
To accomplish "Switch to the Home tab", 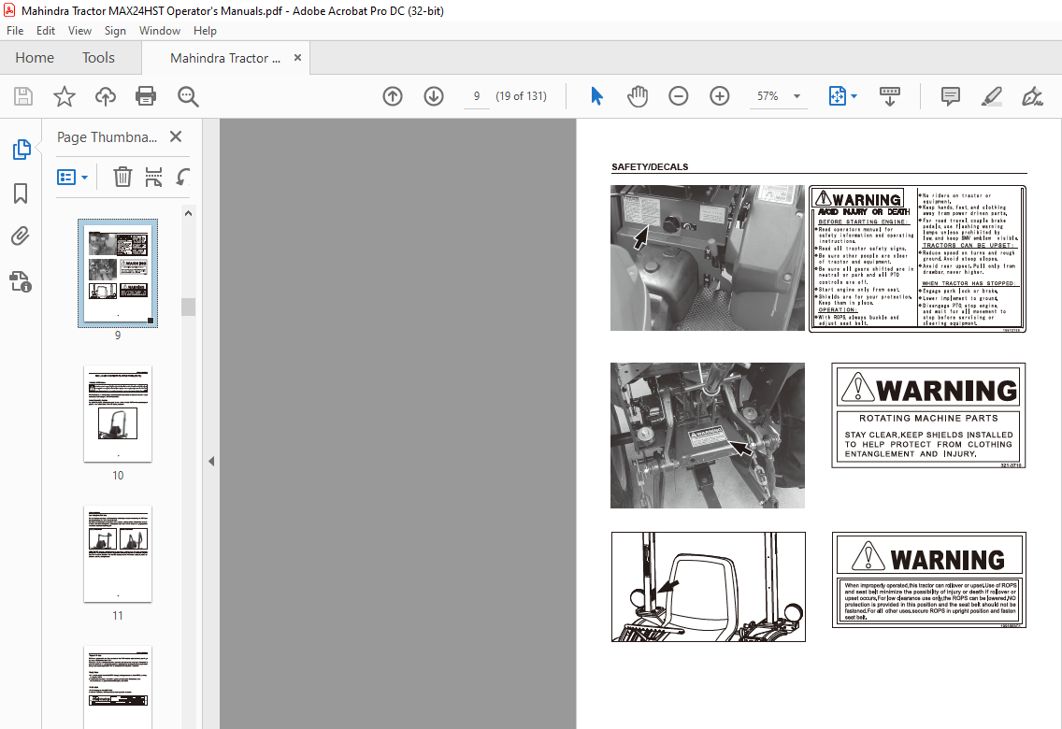I will pyautogui.click(x=35, y=58).
